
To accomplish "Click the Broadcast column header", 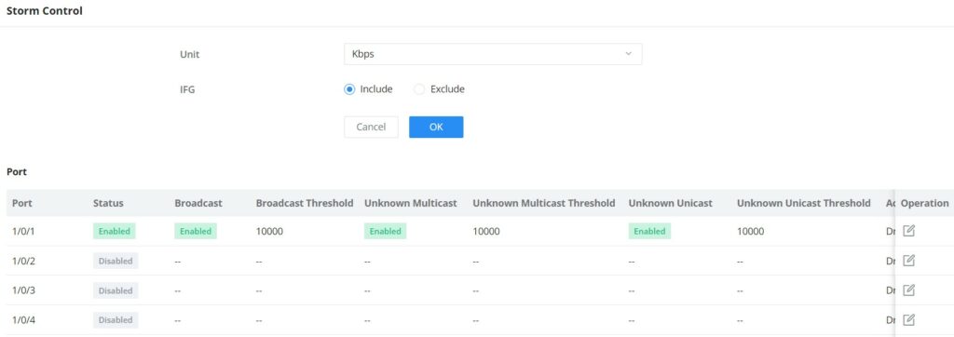I will pyautogui.click(x=198, y=203).
